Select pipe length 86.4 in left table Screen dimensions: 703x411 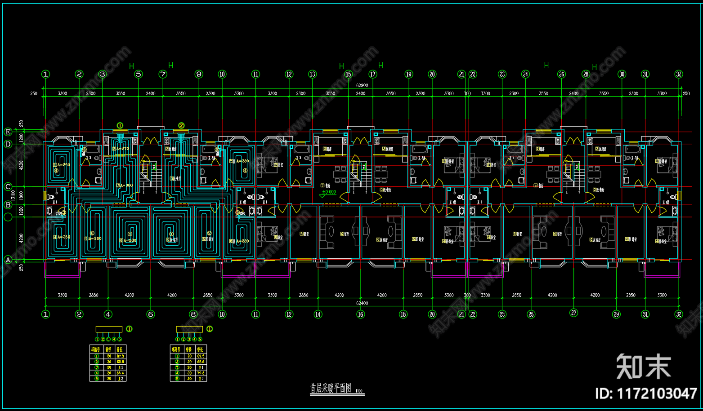120,373
